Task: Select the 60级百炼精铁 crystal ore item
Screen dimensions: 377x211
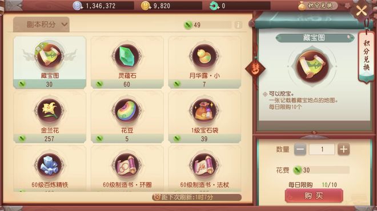Action: (50, 168)
